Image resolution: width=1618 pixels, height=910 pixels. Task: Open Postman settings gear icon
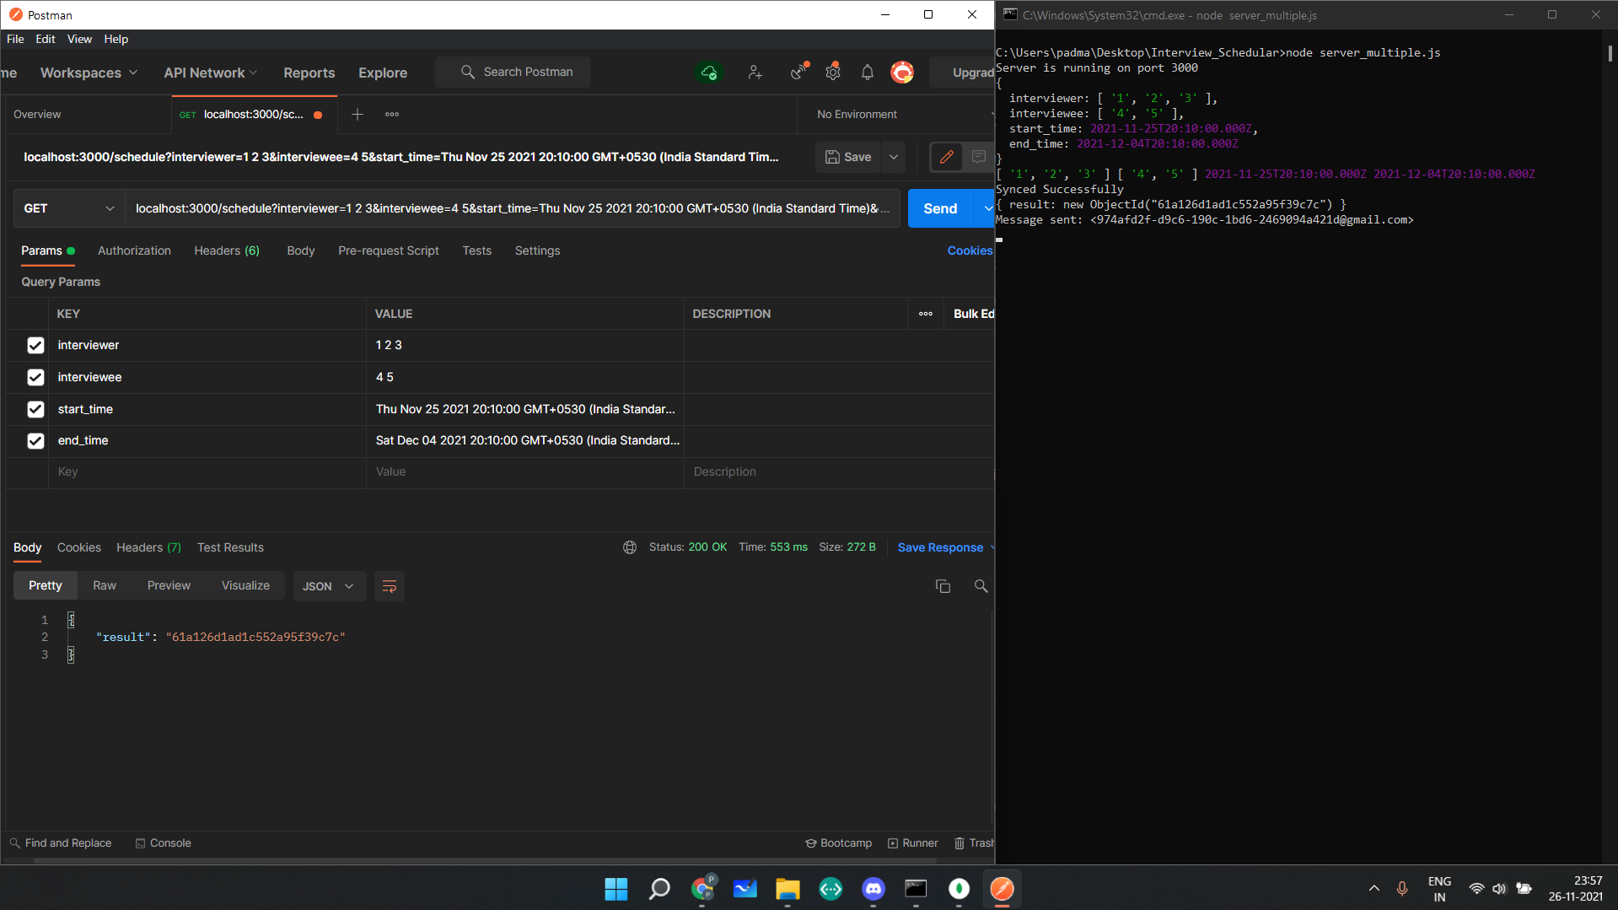tap(833, 72)
